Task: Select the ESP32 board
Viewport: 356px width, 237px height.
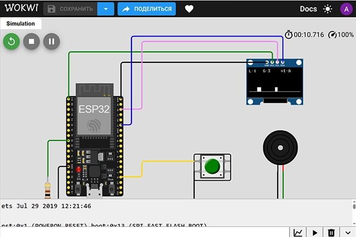Action: [95, 140]
